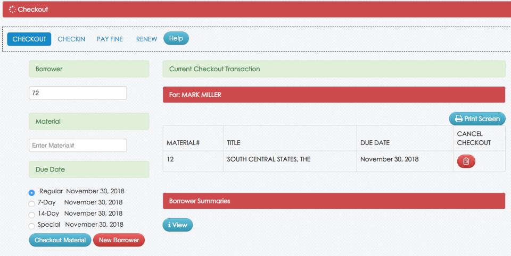This screenshot has width=511, height=256.
Task: Click the Checkout Material button
Action: tap(60, 240)
